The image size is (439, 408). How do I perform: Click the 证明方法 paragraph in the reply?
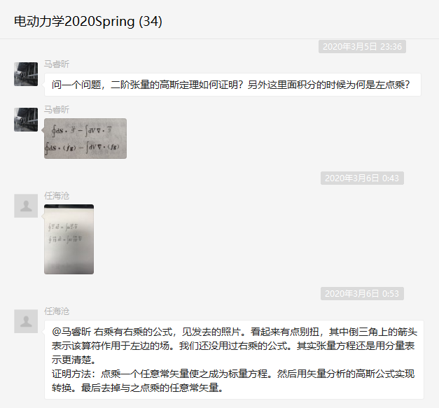click(x=233, y=381)
